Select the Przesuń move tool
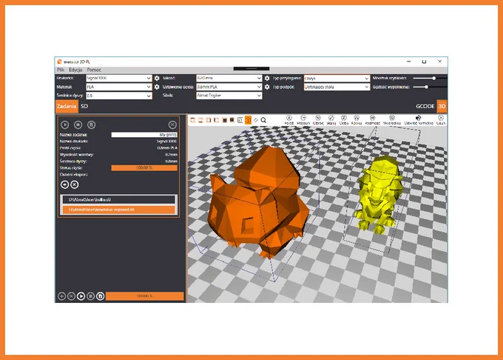Image resolution: width=503 pixels, height=360 pixels. tap(303, 120)
